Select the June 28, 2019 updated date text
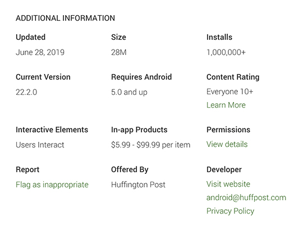Viewport: 299px width, 240px height. (40, 52)
